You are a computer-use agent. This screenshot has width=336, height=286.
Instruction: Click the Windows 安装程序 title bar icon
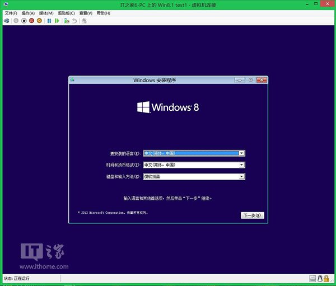[x=72, y=79]
